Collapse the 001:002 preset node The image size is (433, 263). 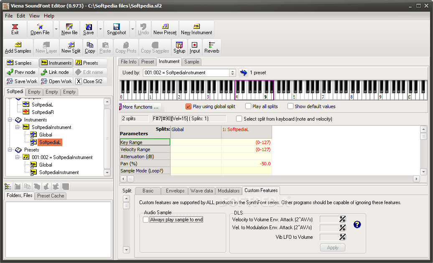(18, 157)
